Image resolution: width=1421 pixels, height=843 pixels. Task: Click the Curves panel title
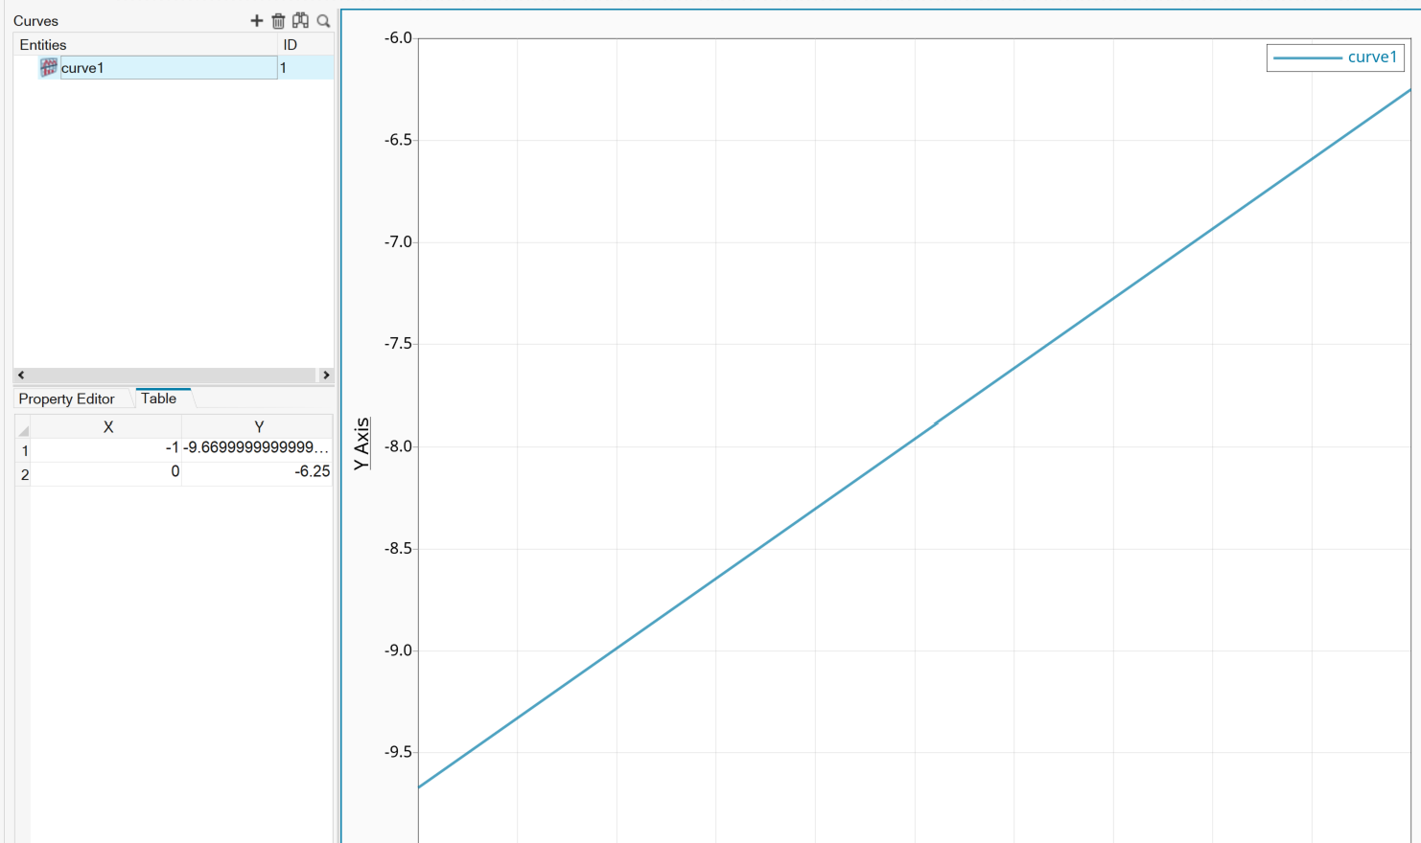[x=35, y=21]
